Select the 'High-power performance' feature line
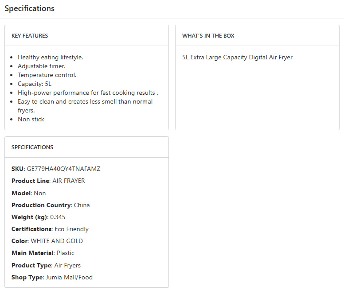Image resolution: width=344 pixels, height=294 pixels. (x=88, y=93)
